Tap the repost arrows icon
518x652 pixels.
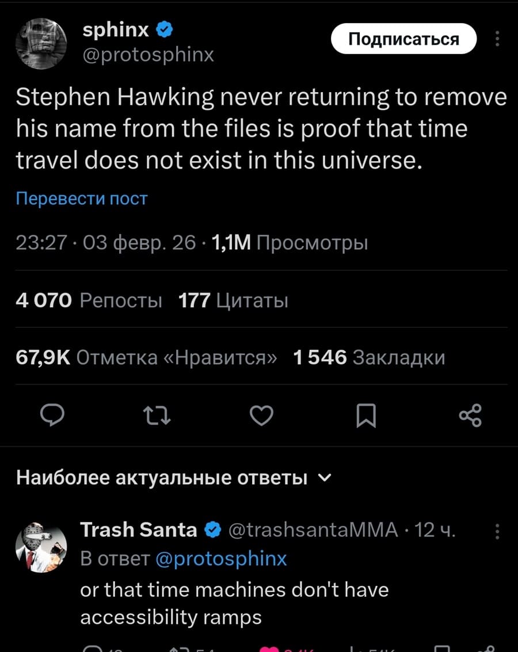156,415
